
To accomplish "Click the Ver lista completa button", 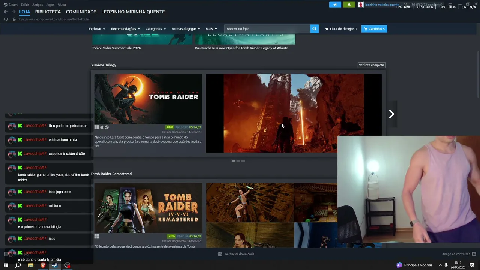I will [x=372, y=65].
